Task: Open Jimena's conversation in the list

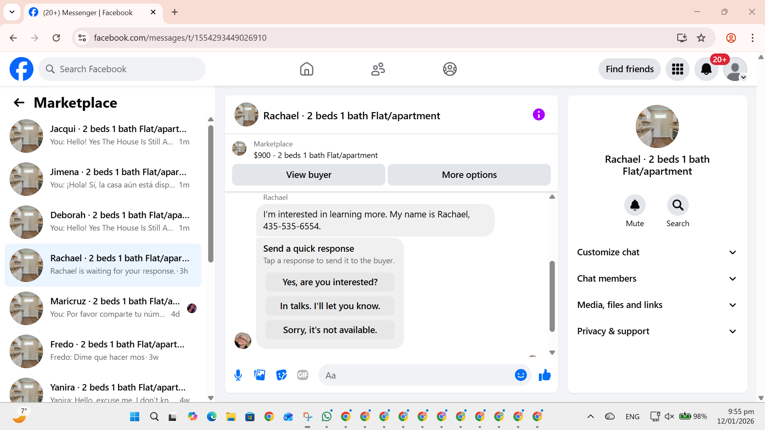Action: click(103, 179)
